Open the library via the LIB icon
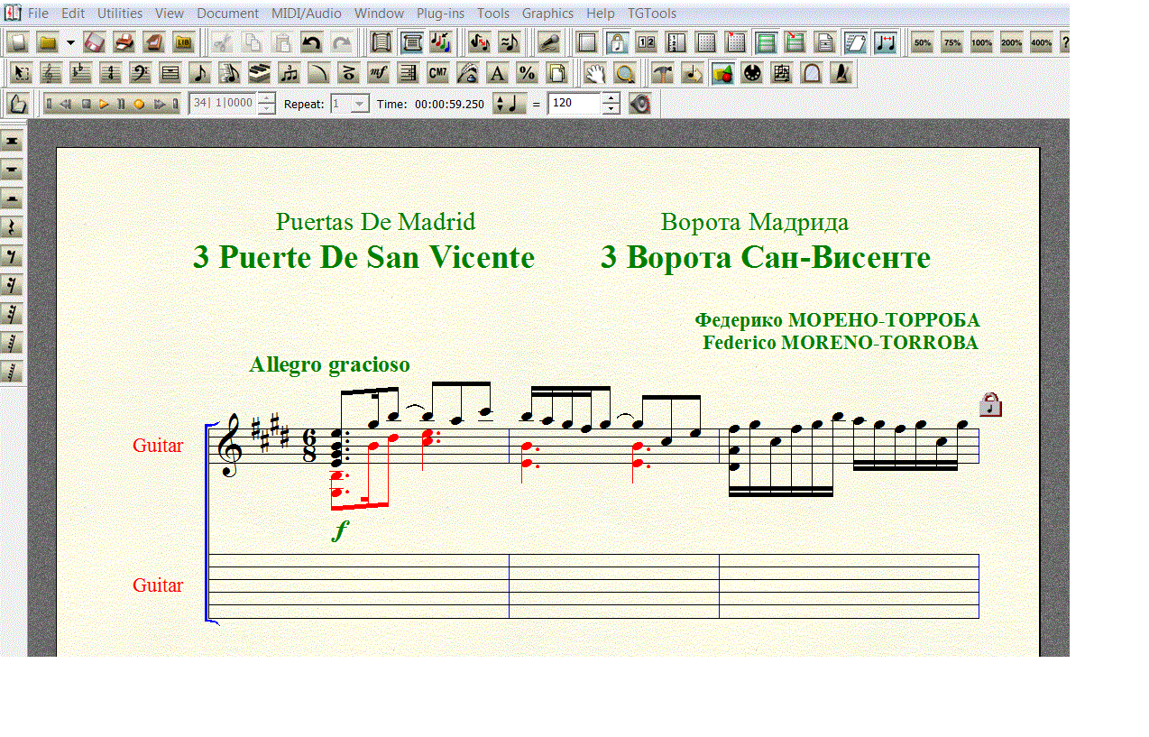The image size is (1149, 737). click(183, 42)
